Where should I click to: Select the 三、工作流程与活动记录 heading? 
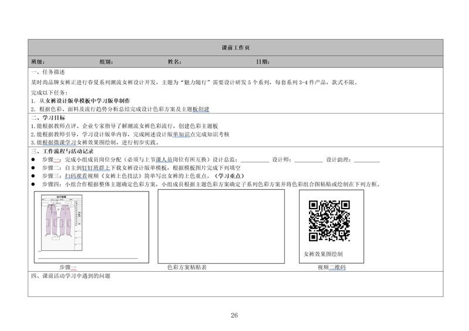click(62, 151)
